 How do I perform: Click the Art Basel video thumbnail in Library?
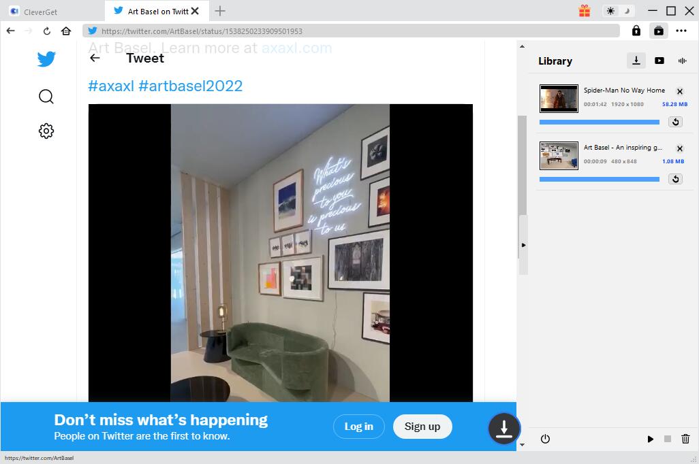(559, 156)
